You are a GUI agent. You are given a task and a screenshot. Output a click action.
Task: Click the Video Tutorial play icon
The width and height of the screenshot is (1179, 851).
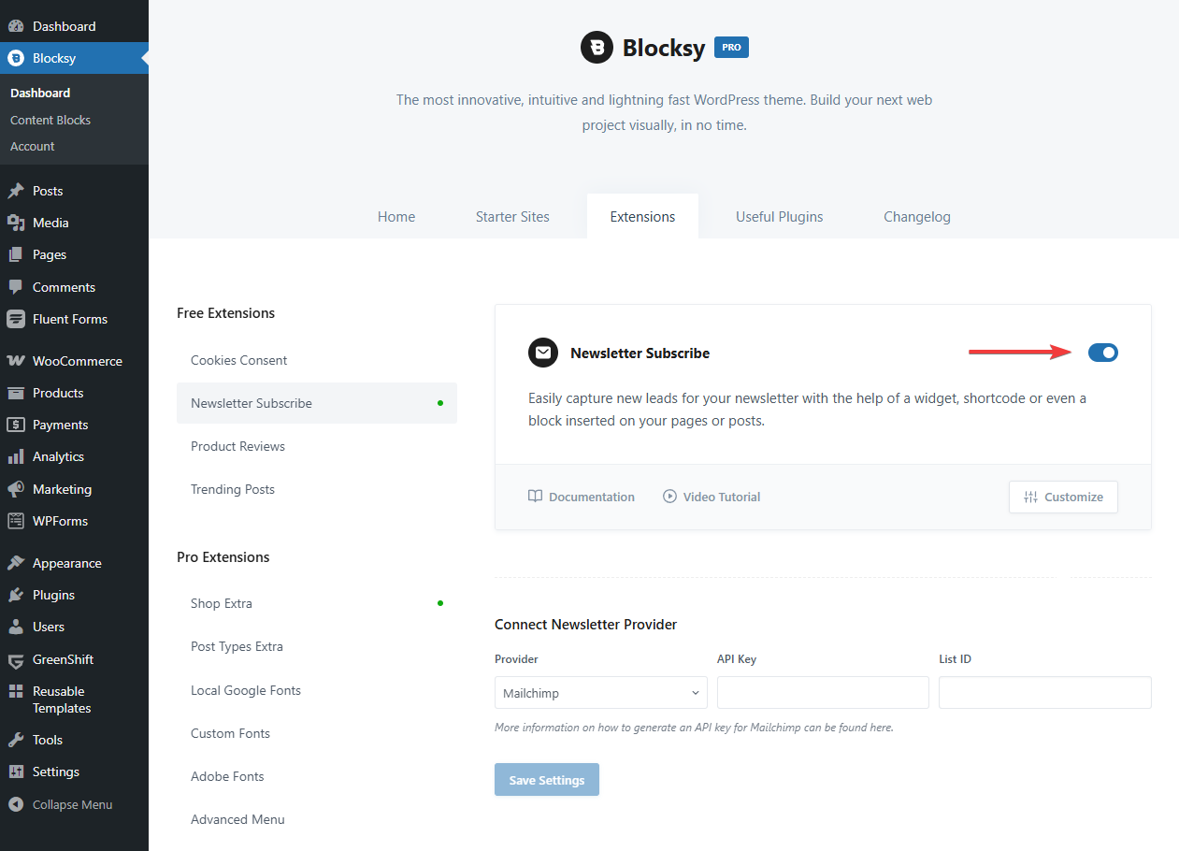(x=669, y=497)
